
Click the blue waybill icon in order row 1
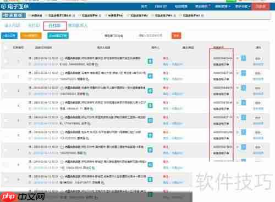click(243, 58)
